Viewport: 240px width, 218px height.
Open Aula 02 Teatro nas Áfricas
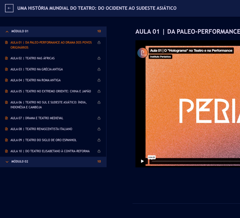tap(33, 58)
